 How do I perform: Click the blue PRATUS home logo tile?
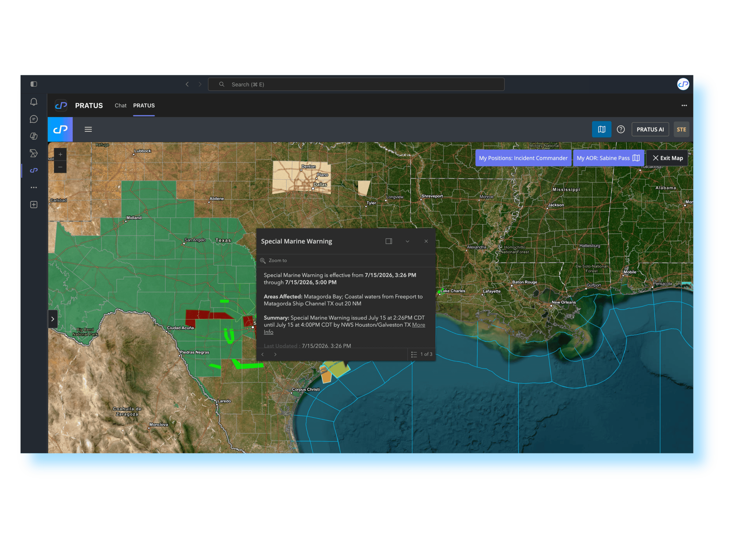[60, 129]
